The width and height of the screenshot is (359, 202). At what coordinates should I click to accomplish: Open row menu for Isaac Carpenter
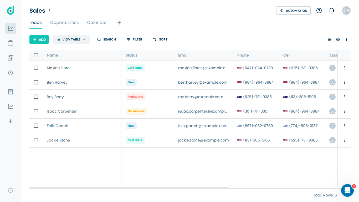(x=344, y=111)
